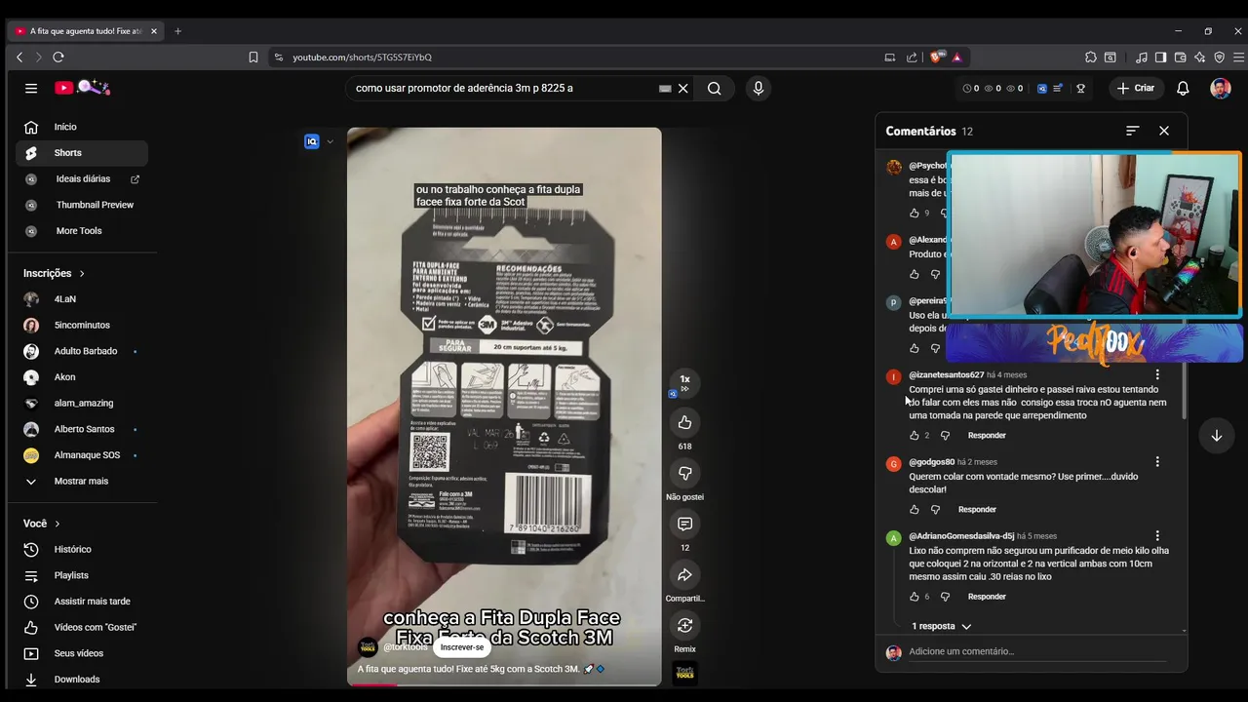Open the notifications bell

1183,88
